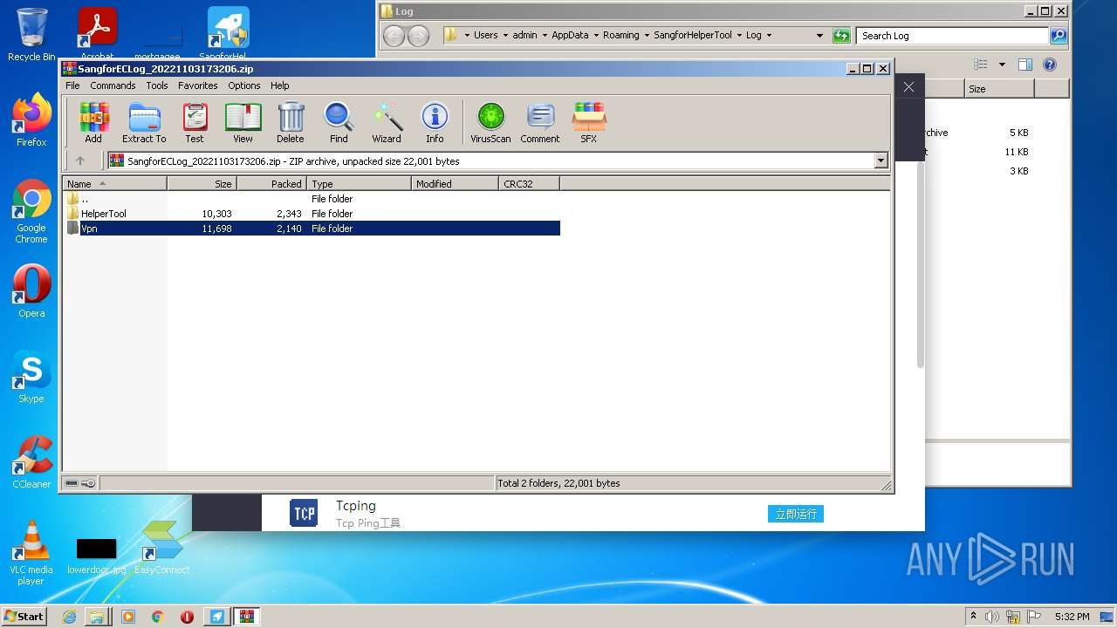Click the Extract To toolbar icon
Viewport: 1117px width, 628px height.
144,123
